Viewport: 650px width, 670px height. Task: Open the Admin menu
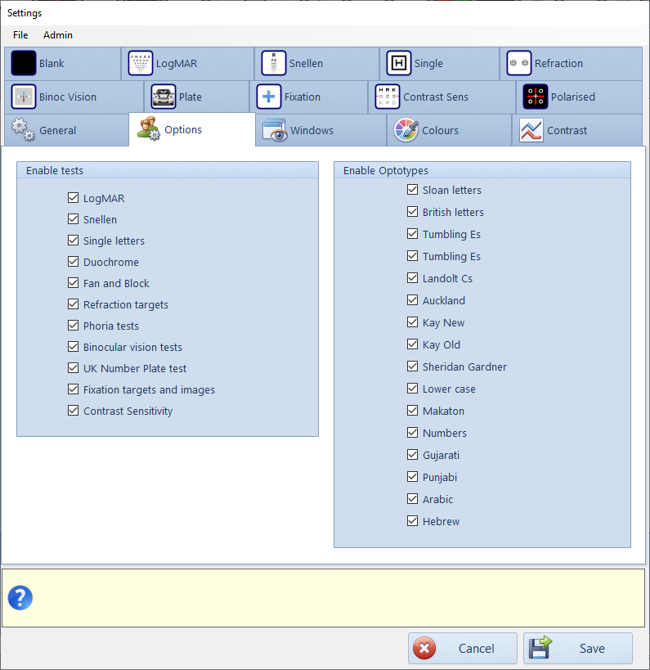[x=58, y=35]
